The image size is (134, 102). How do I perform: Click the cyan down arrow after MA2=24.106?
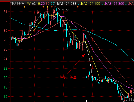point(102,4)
